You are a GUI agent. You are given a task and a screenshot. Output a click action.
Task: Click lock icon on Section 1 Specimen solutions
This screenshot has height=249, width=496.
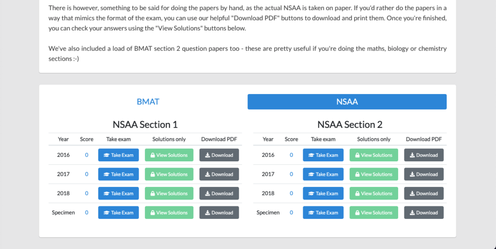click(153, 213)
